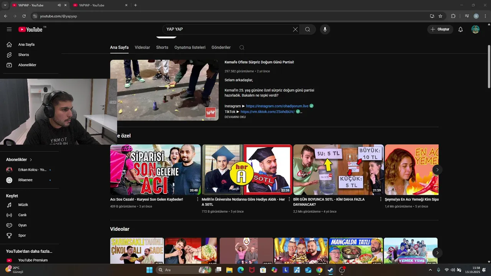
Task: Expand description with DEVAMINI OKU
Action: 235,117
